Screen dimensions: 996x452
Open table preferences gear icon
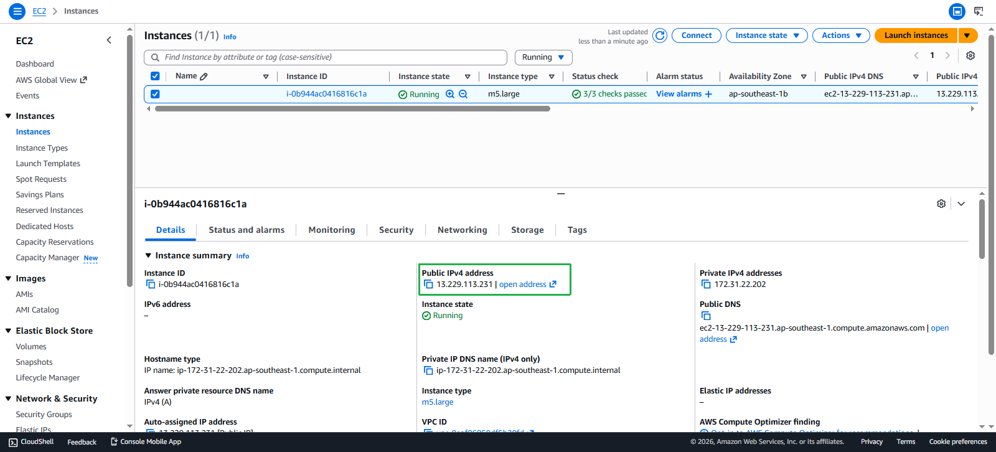point(970,55)
